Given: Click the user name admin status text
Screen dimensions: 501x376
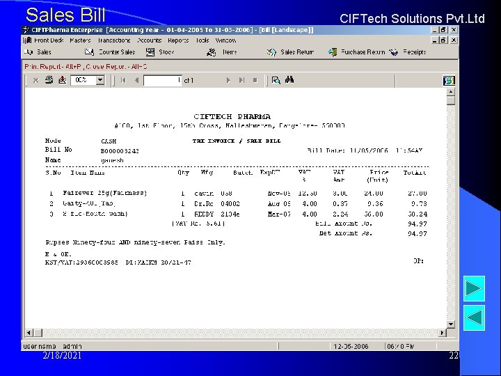Looking at the screenshot, I should (52, 346).
